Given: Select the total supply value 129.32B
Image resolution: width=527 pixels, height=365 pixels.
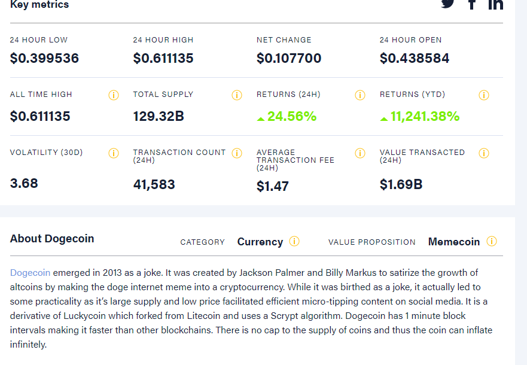Looking at the screenshot, I should [159, 116].
